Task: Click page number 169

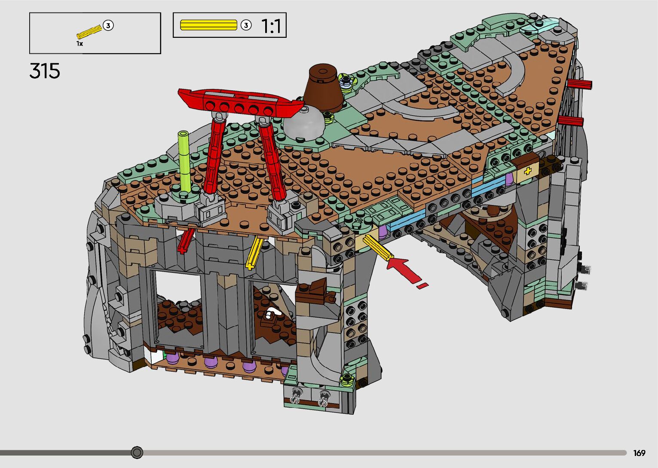Action: click(639, 453)
